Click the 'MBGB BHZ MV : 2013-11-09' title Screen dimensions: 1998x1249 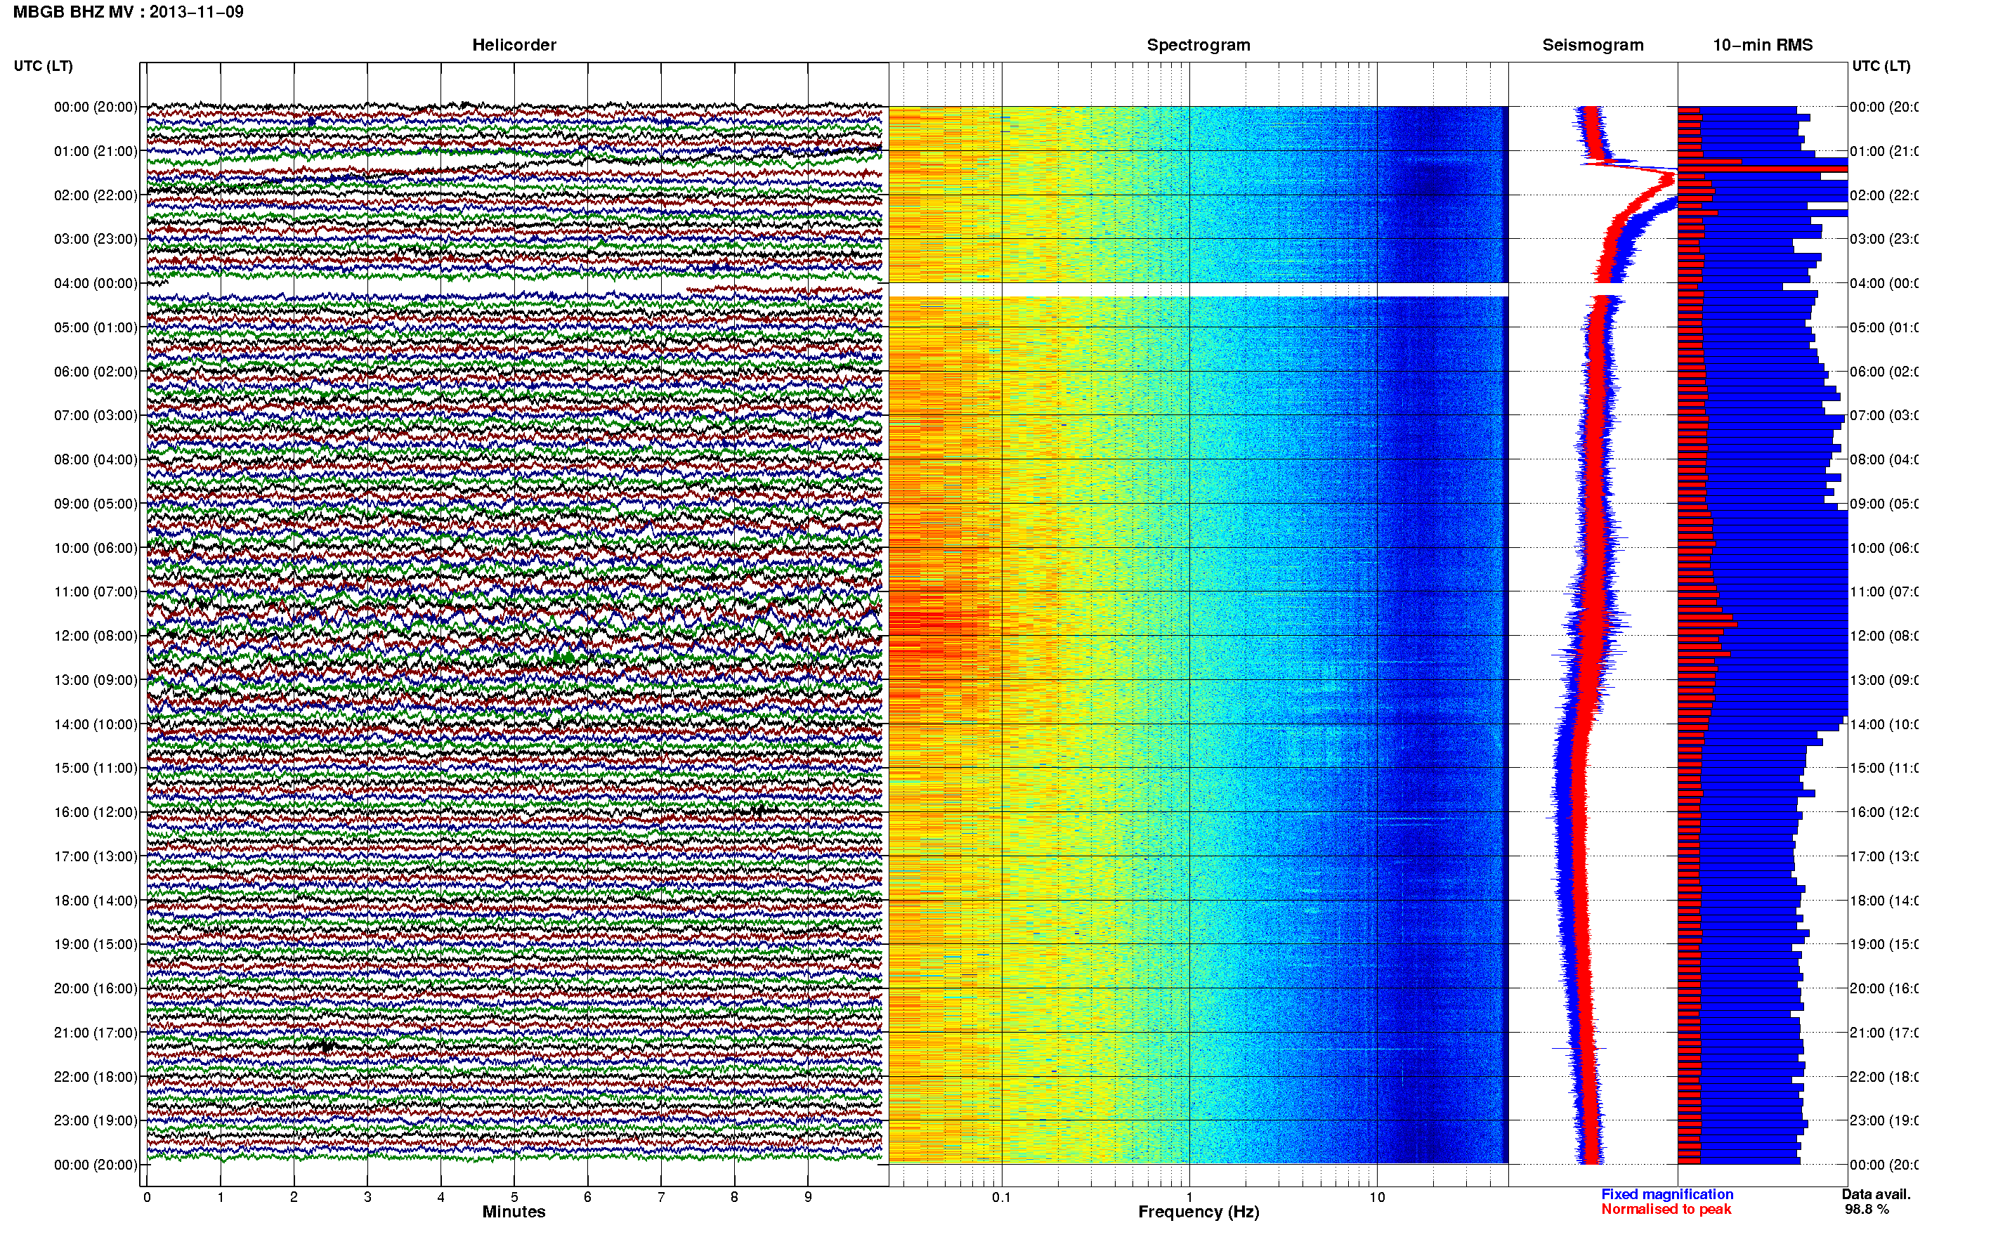pyautogui.click(x=128, y=11)
